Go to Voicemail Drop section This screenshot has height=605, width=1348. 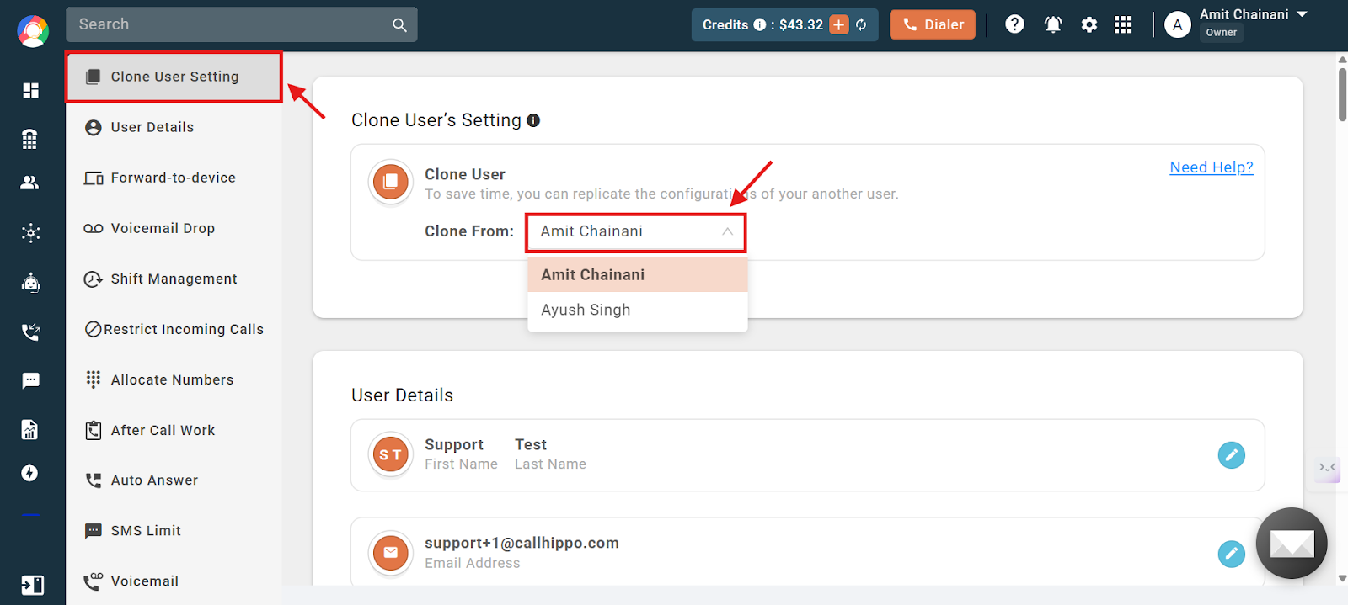click(x=174, y=228)
